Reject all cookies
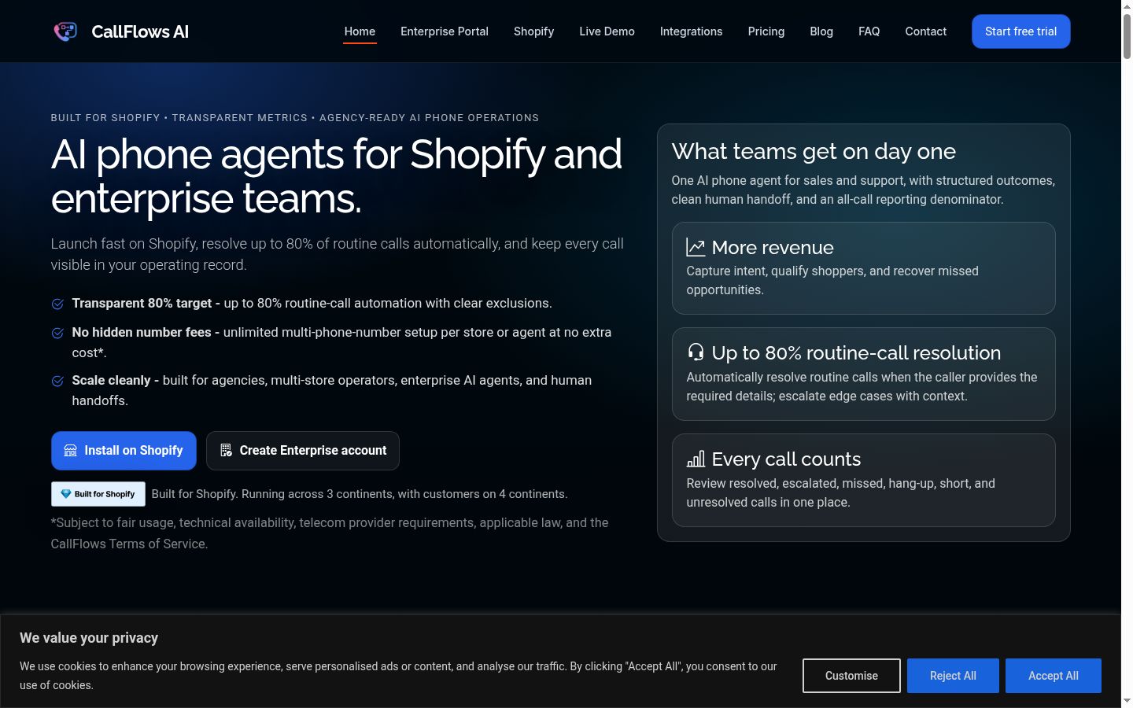This screenshot has width=1133, height=708. (953, 676)
